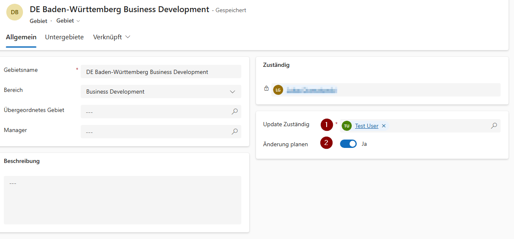This screenshot has height=239, width=514.
Task: Click the lock icon beside Zuständig owner
Action: pos(266,89)
